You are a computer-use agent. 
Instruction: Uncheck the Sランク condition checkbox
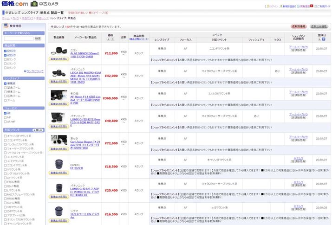[5, 51]
